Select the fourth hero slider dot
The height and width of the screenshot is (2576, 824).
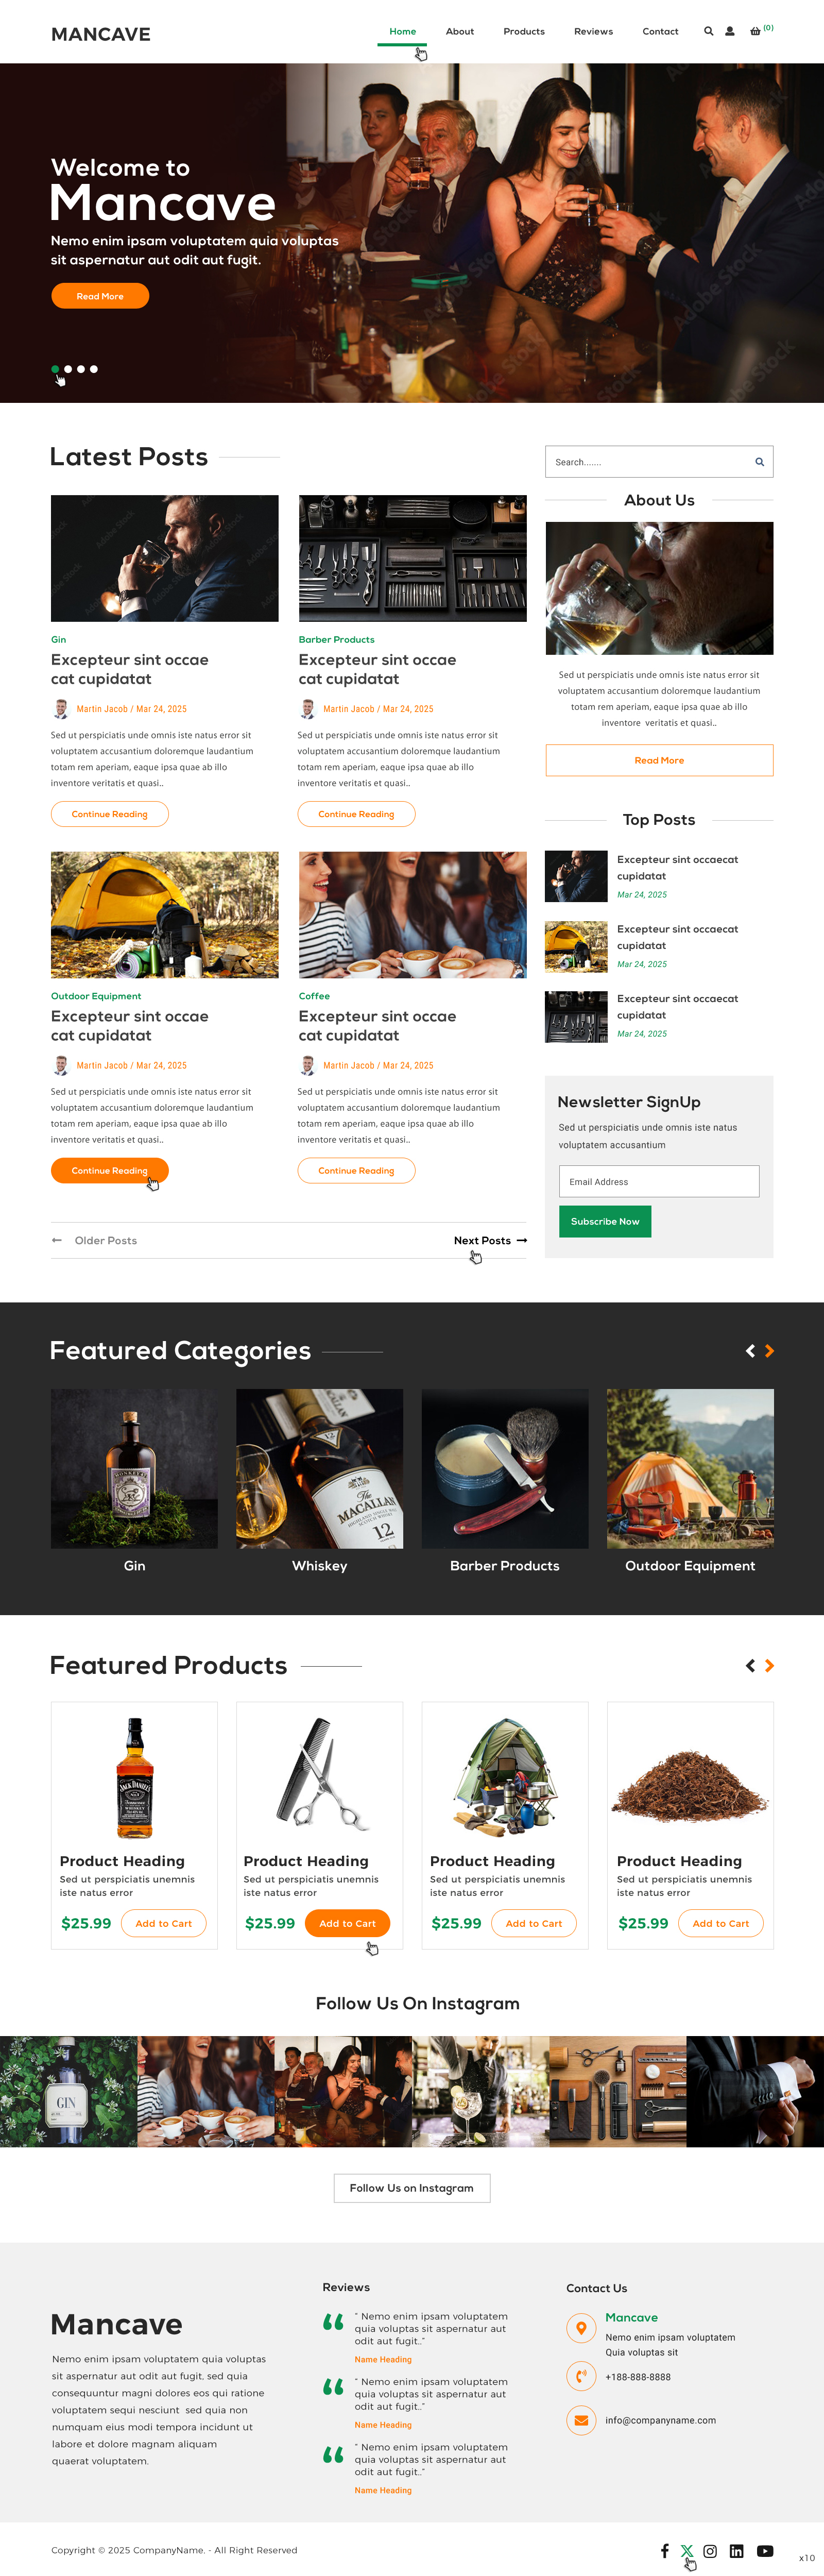[x=94, y=369]
